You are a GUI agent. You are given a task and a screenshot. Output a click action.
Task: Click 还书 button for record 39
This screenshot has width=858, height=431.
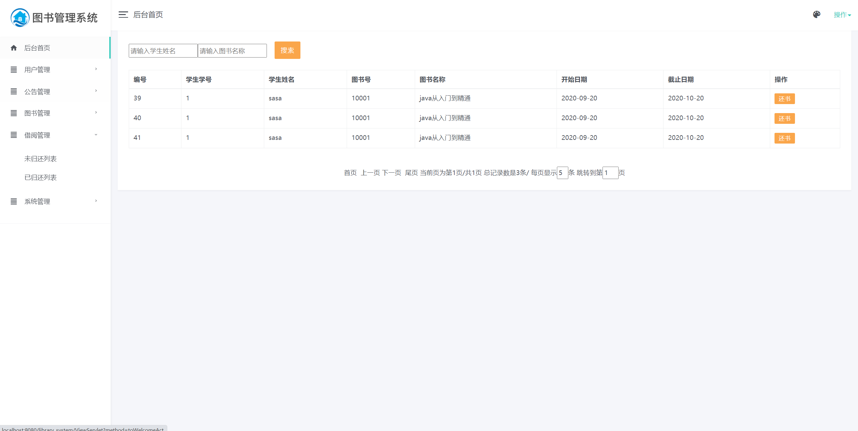[784, 99]
